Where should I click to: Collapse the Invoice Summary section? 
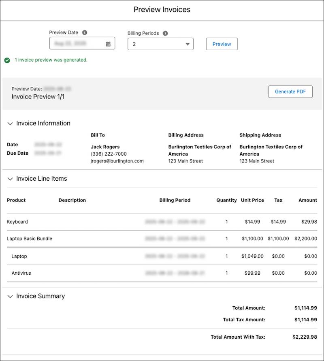10,296
